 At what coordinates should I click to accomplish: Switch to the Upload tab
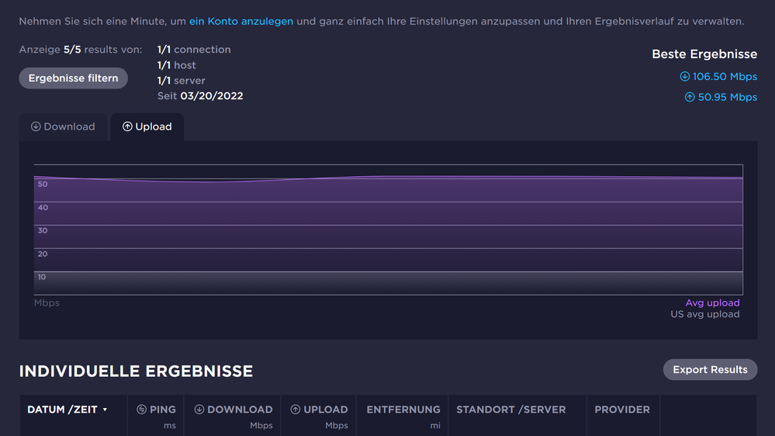pyautogui.click(x=147, y=126)
